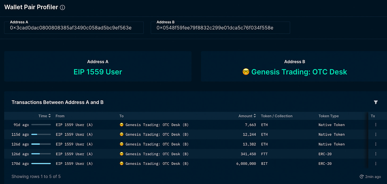Open three-dot menu for 6,000,000 BIT row
The height and width of the screenshot is (184, 387).
[x=376, y=163]
